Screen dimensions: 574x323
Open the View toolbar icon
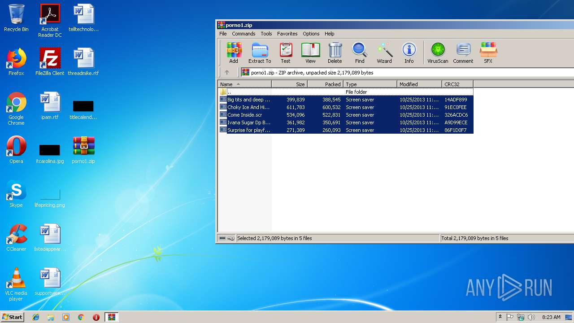click(310, 53)
